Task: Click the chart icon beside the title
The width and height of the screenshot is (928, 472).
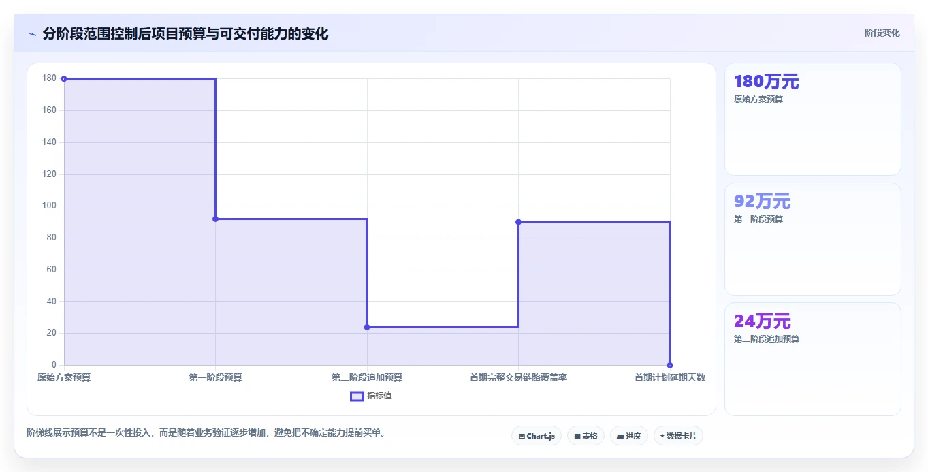Action: tap(32, 34)
